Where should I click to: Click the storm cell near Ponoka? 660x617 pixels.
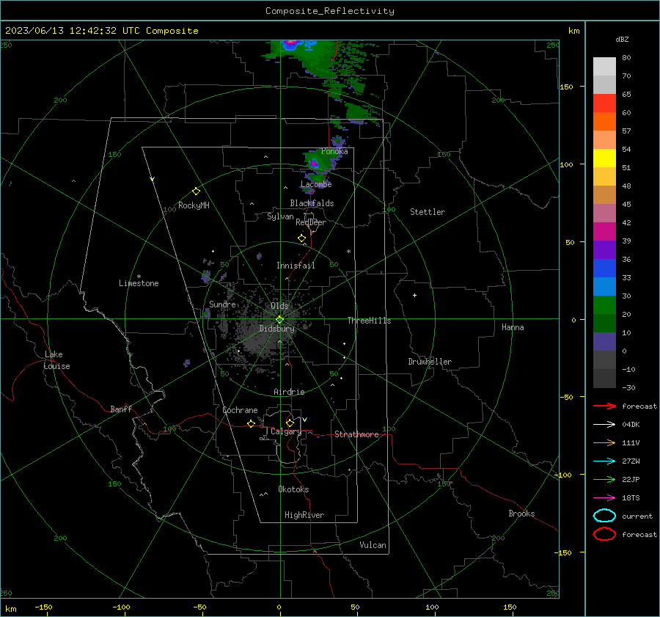(x=315, y=163)
